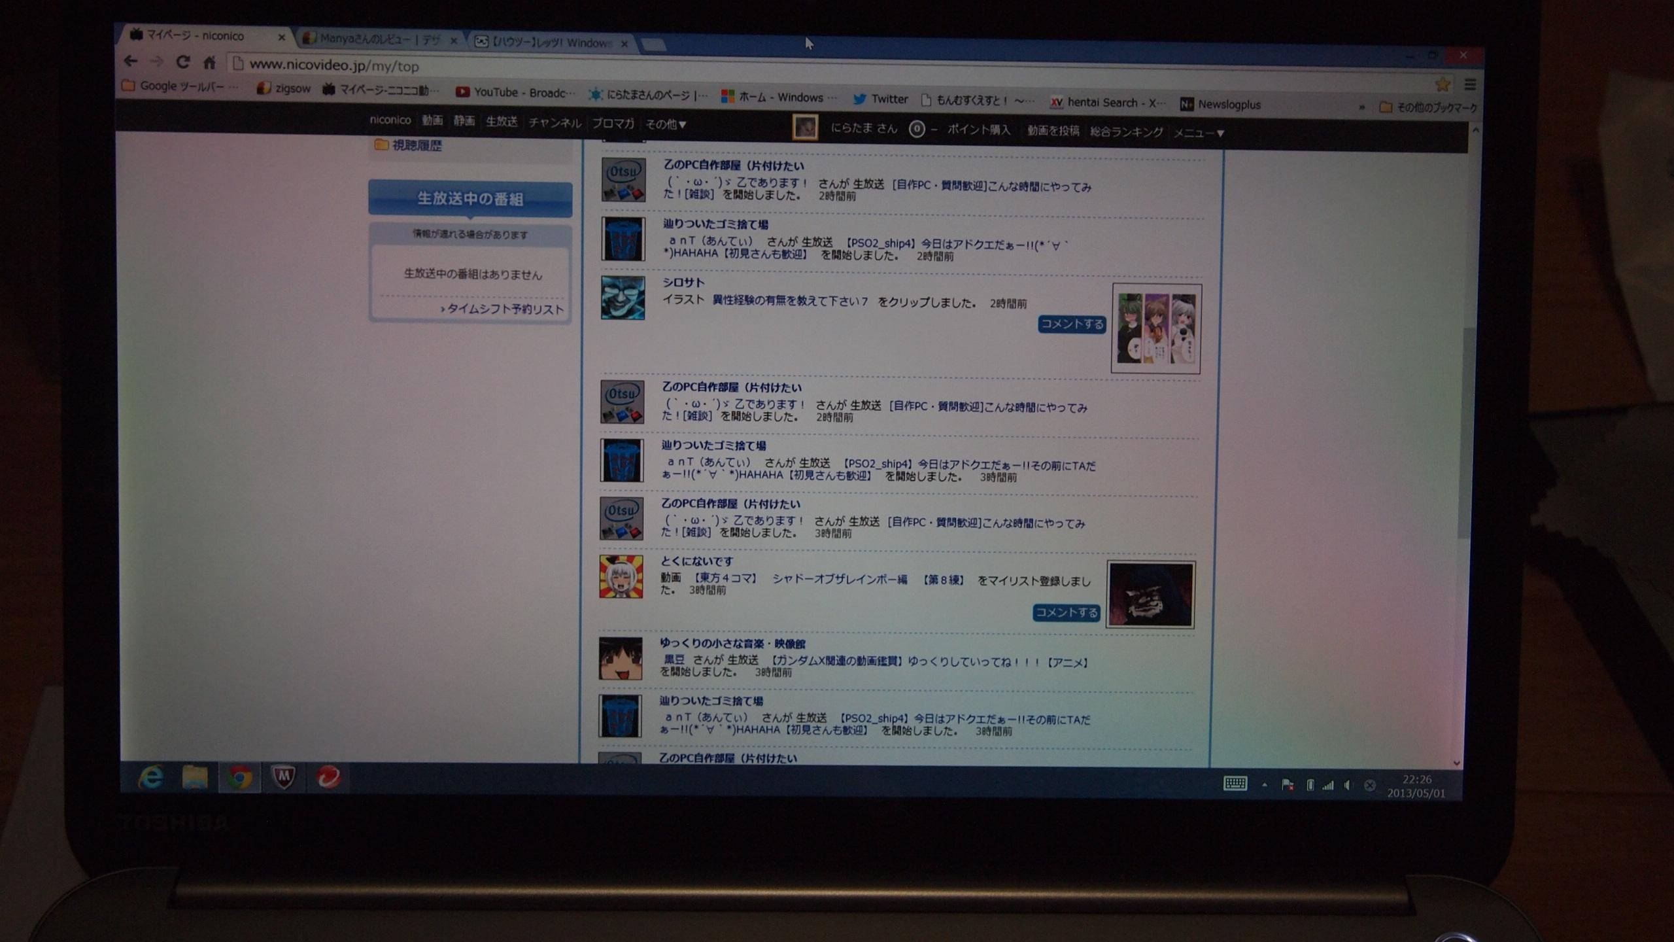
Task: Open the Chrome hamburger menu icon
Action: click(1470, 84)
